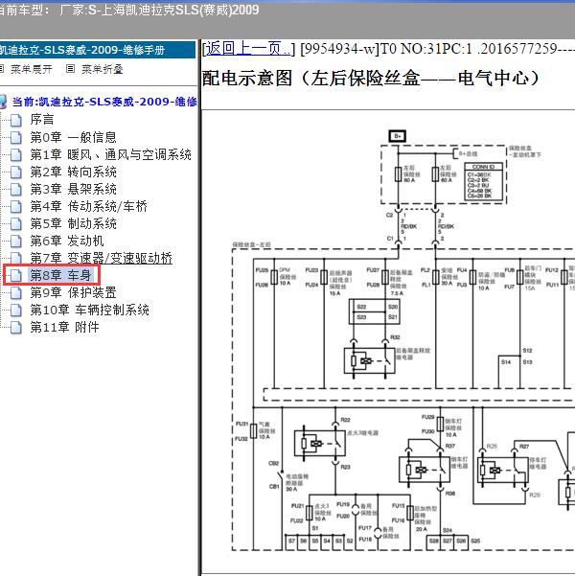Image resolution: width=575 pixels, height=576 pixels.
Task: Click the diagram title 配电示意图（左后保险丝盒——电气中心）
Action: (x=371, y=79)
